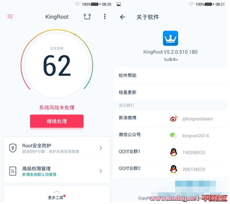Tap the KingRoot title on main screen
The image size is (230, 204).
57,17
